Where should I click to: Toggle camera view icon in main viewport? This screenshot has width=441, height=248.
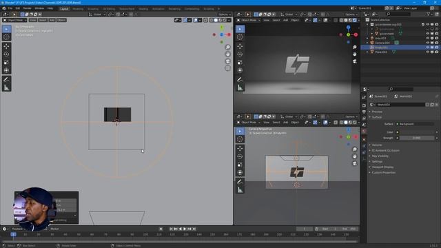pyautogui.click(x=228, y=61)
